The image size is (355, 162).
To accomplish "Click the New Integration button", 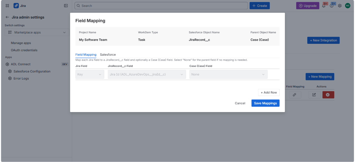I will (323, 40).
